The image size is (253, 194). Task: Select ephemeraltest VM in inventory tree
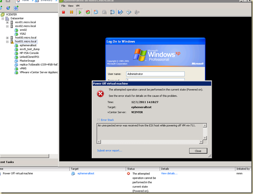coord(28,45)
